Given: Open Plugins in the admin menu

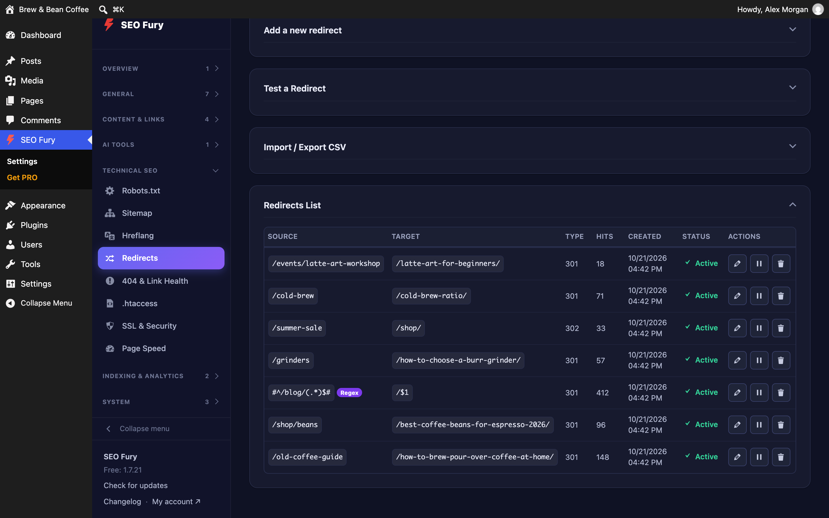Looking at the screenshot, I should (x=46, y=225).
